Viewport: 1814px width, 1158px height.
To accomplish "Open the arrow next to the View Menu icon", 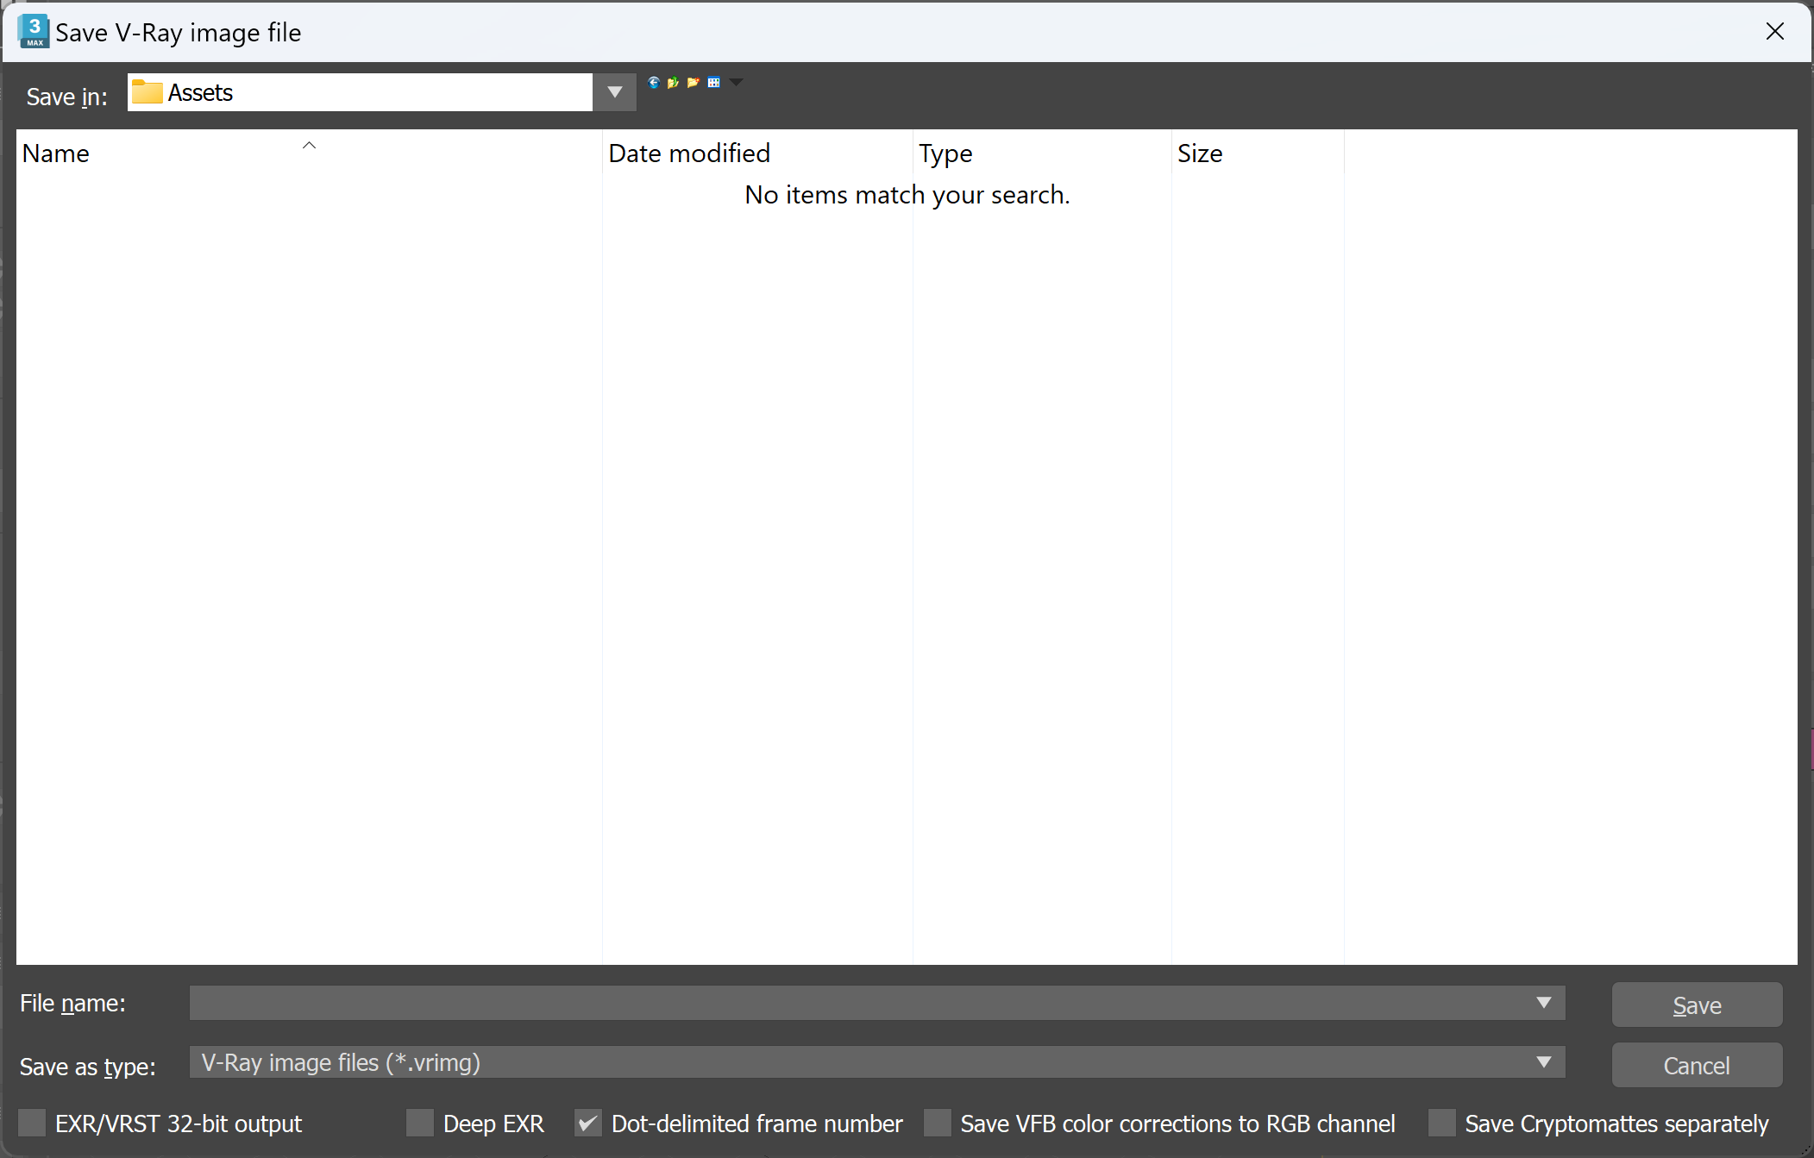I will point(736,82).
